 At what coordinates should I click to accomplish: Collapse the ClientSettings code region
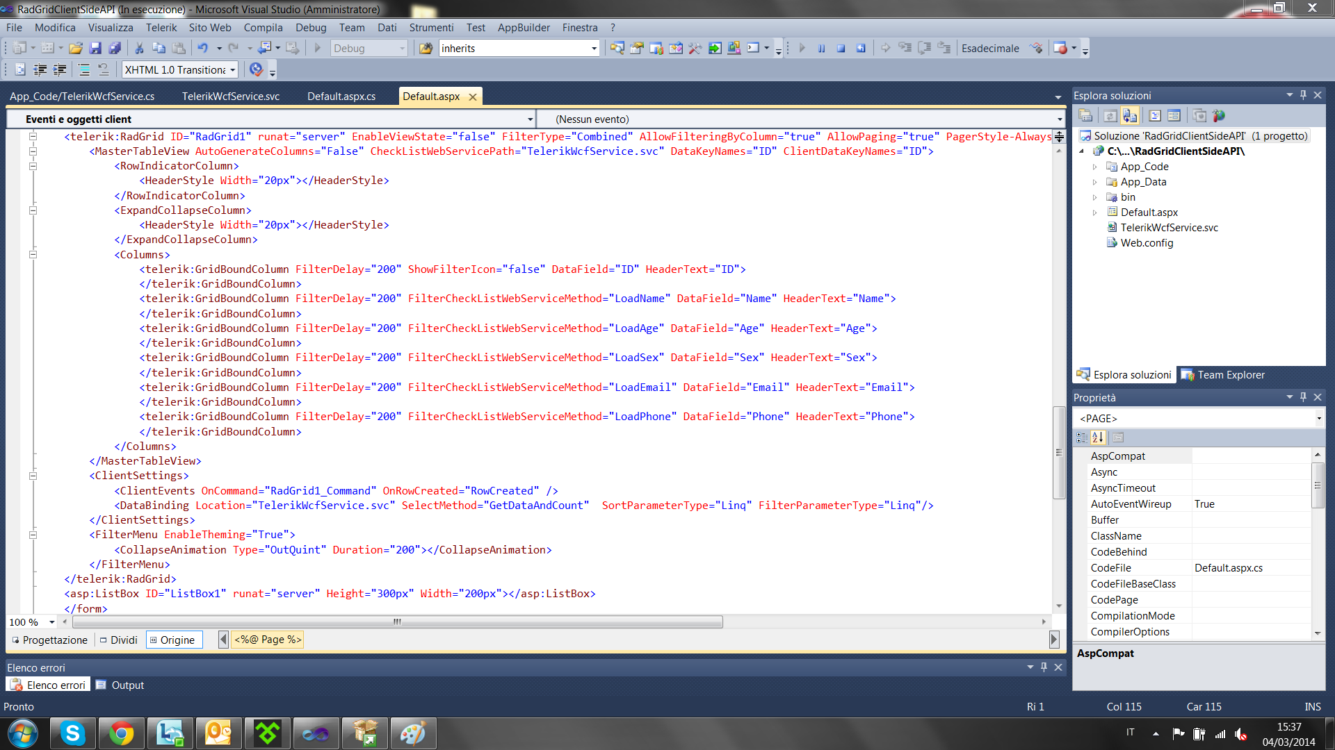[x=33, y=476]
